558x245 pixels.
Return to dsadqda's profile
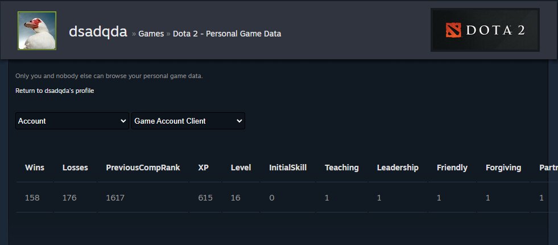(55, 91)
